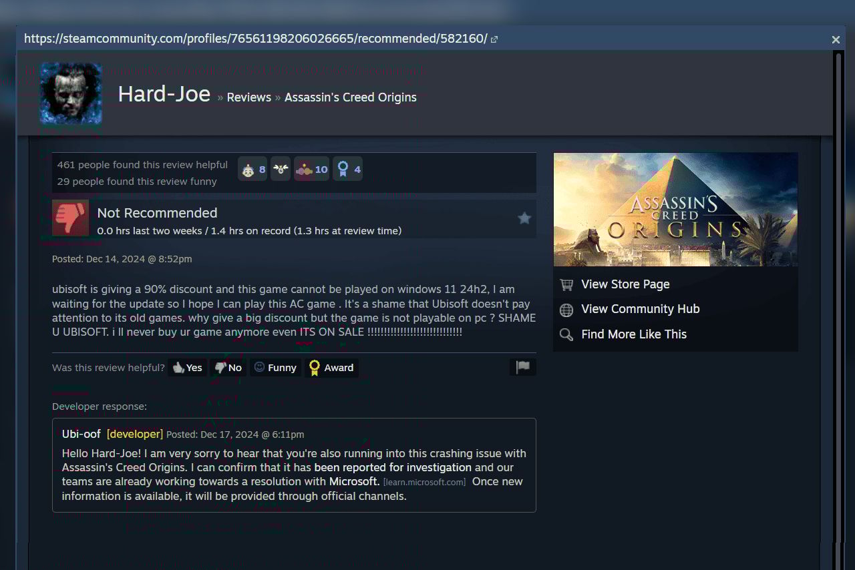Go to the Reviews breadcrumb
This screenshot has height=570, width=855.
point(249,97)
